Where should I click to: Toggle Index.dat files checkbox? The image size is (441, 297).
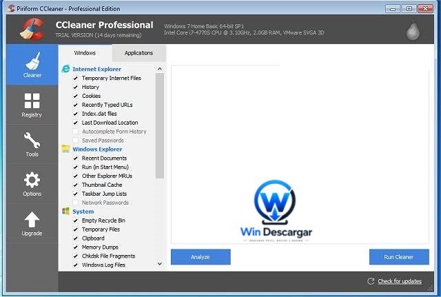pyautogui.click(x=75, y=114)
